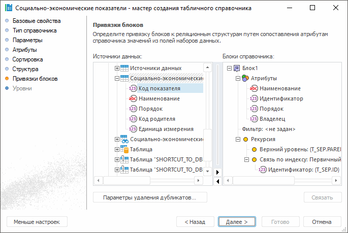Click the Единица измерения field icon
The height and width of the screenshot is (233, 348).
[x=133, y=129]
